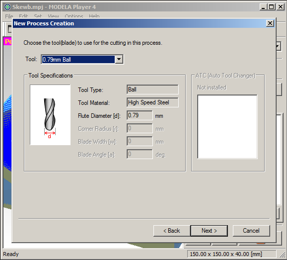Minimize the MODELA Player 4 window
This screenshot has width=287, height=260.
click(x=263, y=7)
